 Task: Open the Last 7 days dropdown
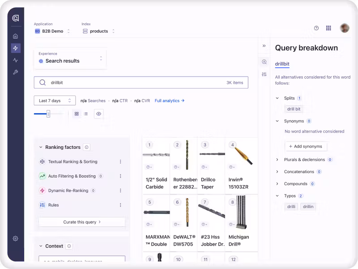pyautogui.click(x=55, y=101)
